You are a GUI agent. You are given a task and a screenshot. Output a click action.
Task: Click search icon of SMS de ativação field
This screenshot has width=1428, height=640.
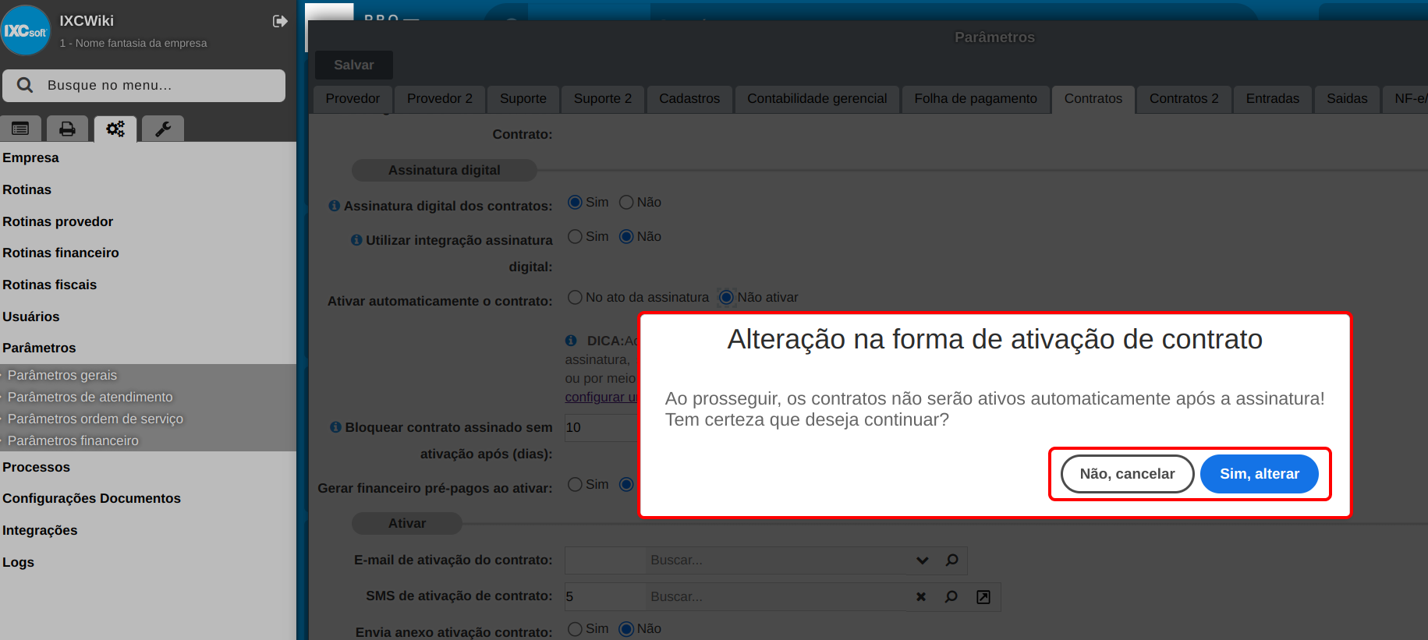click(x=951, y=596)
